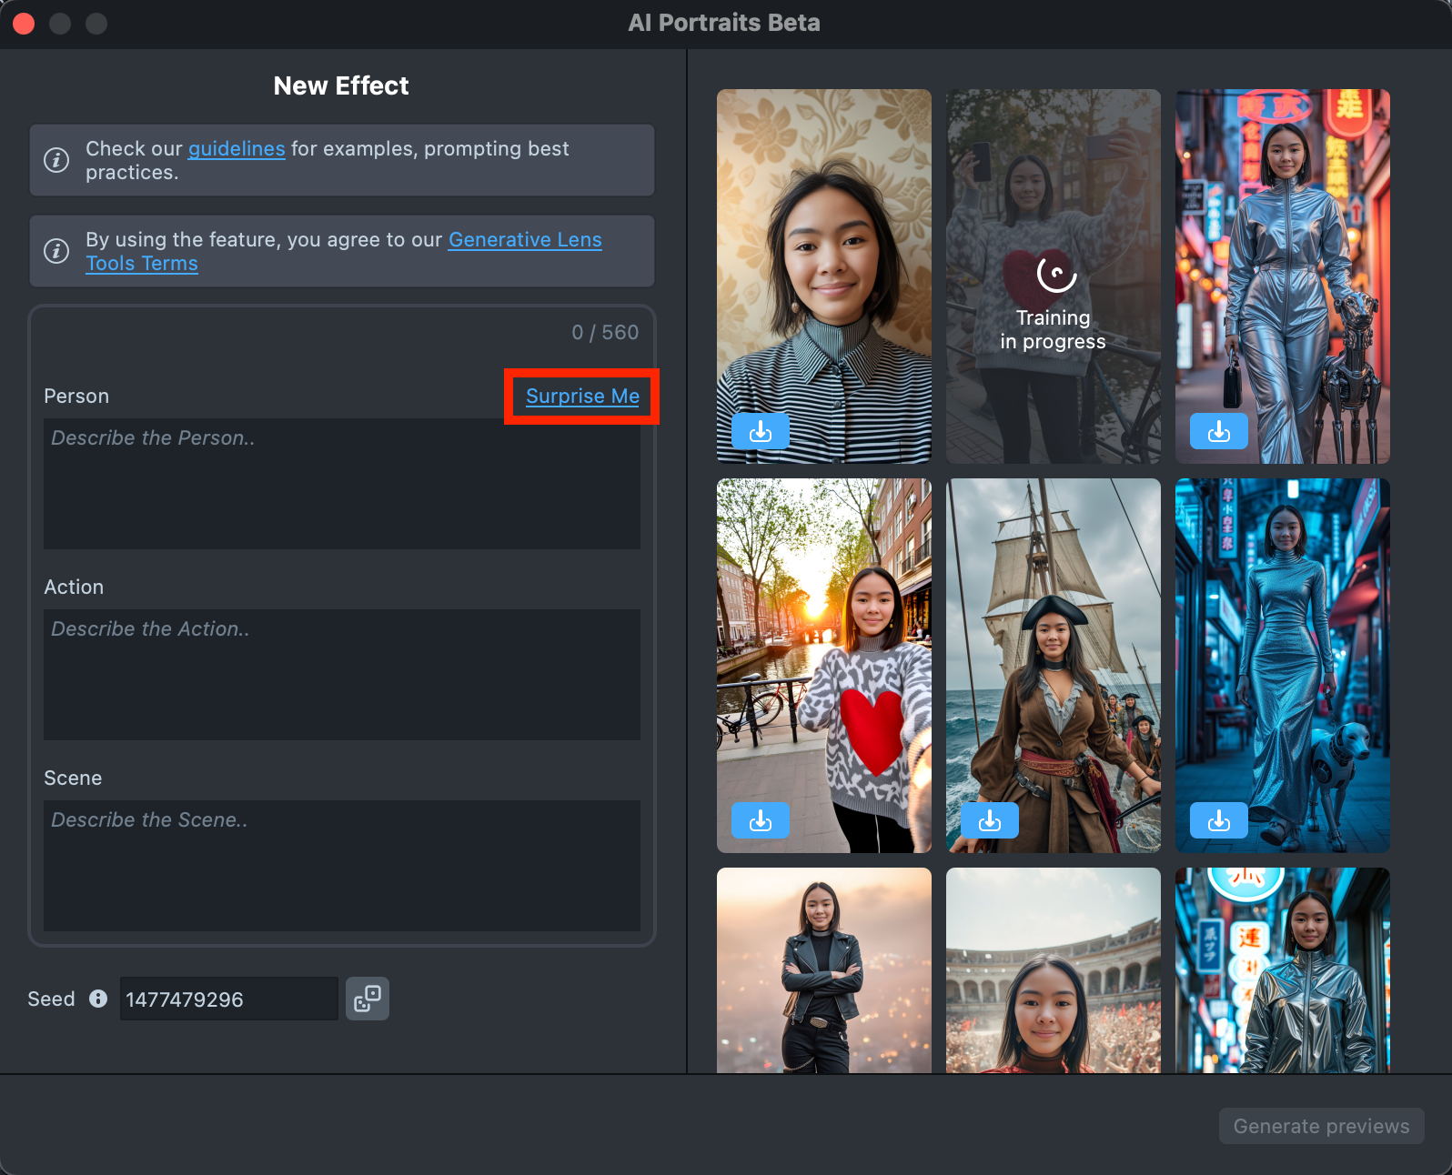Select the leather jacket sunset portrait thumbnail
Image resolution: width=1452 pixels, height=1175 pixels.
pos(823,969)
